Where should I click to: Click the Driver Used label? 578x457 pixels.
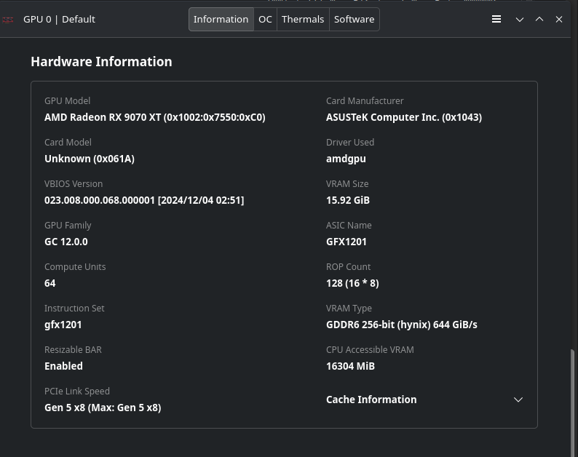[350, 142]
